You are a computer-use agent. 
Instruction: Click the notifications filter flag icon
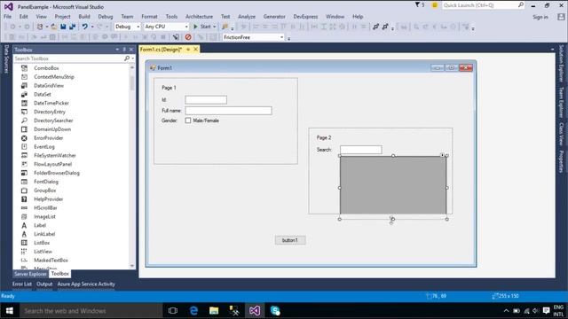point(417,5)
